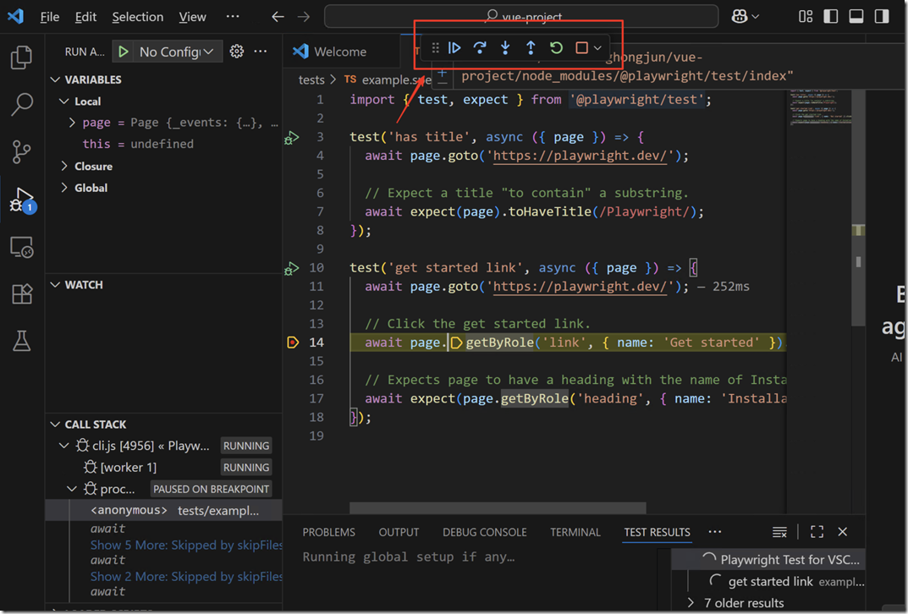Image resolution: width=908 pixels, height=614 pixels.
Task: Start debugging with the green play button
Action: (124, 52)
